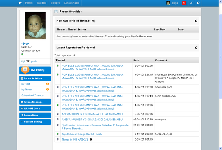The width and height of the screenshot is (222, 150).
Task: Open POK ELLY thread dated 15-06-2013 00:06
Action: tap(93, 67)
